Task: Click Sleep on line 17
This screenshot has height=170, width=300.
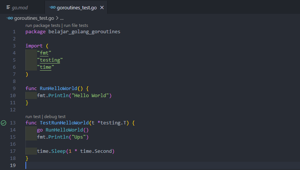Action: (59, 151)
